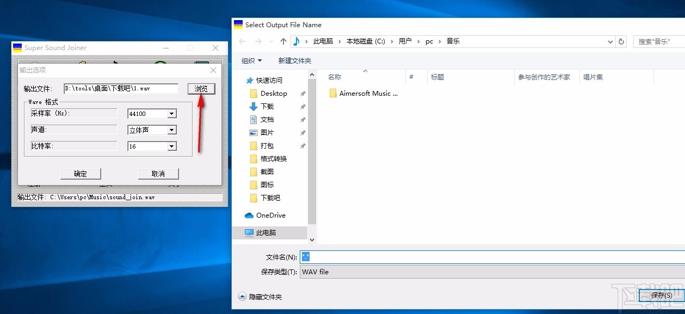
Task: Sort files by 名称 column
Action: click(x=334, y=77)
